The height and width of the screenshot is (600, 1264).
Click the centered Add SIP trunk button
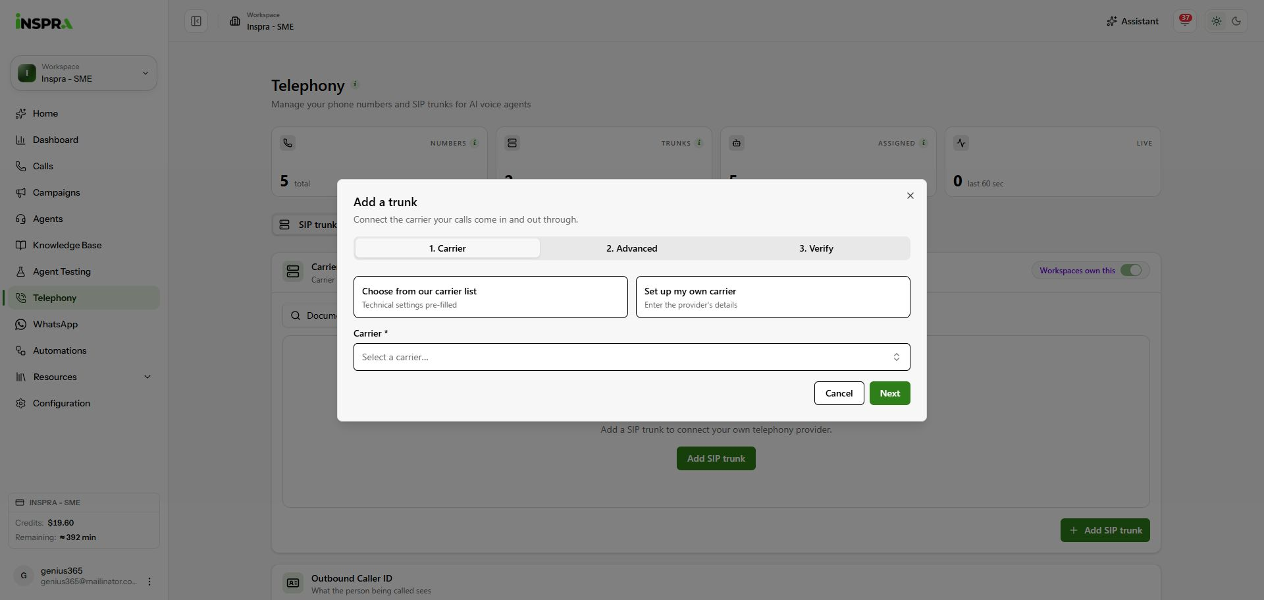(716, 458)
